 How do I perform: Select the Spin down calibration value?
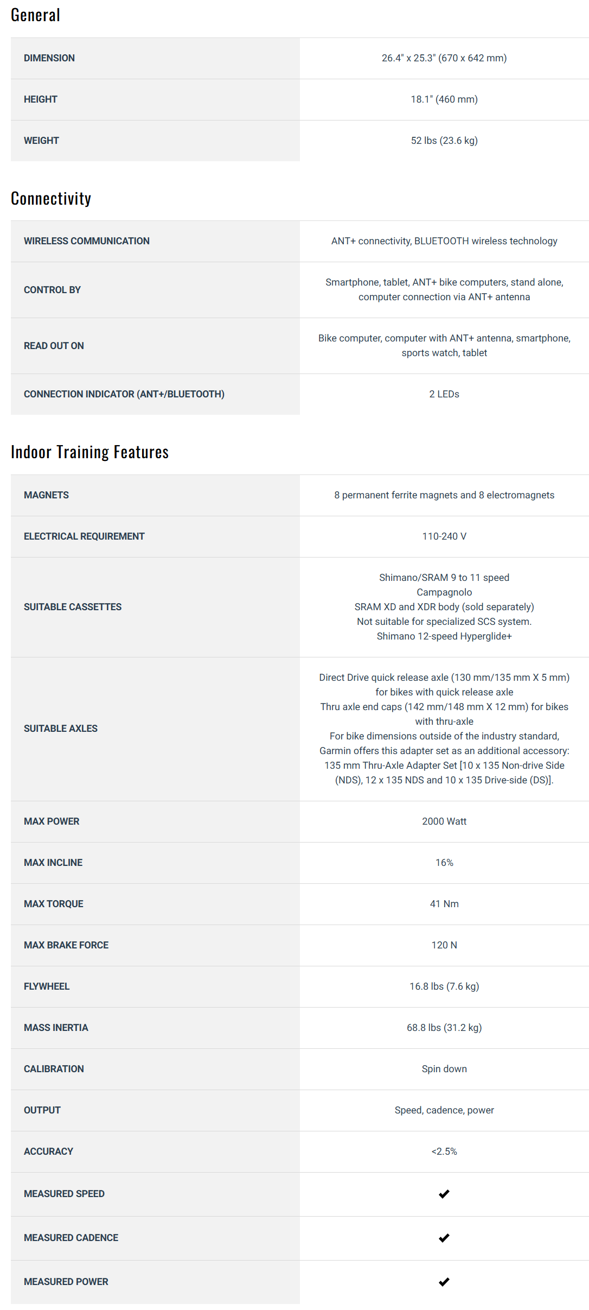[x=444, y=1069]
